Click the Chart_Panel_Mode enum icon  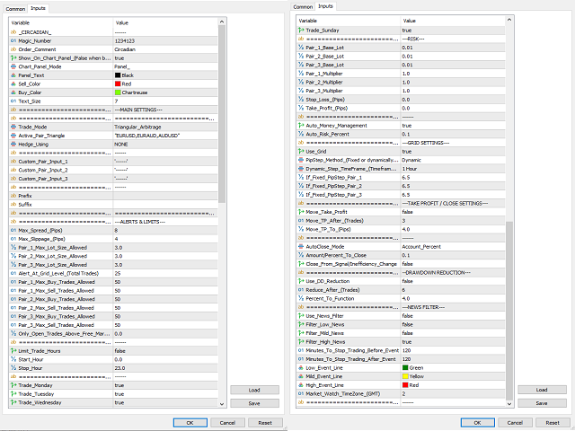tap(13, 66)
